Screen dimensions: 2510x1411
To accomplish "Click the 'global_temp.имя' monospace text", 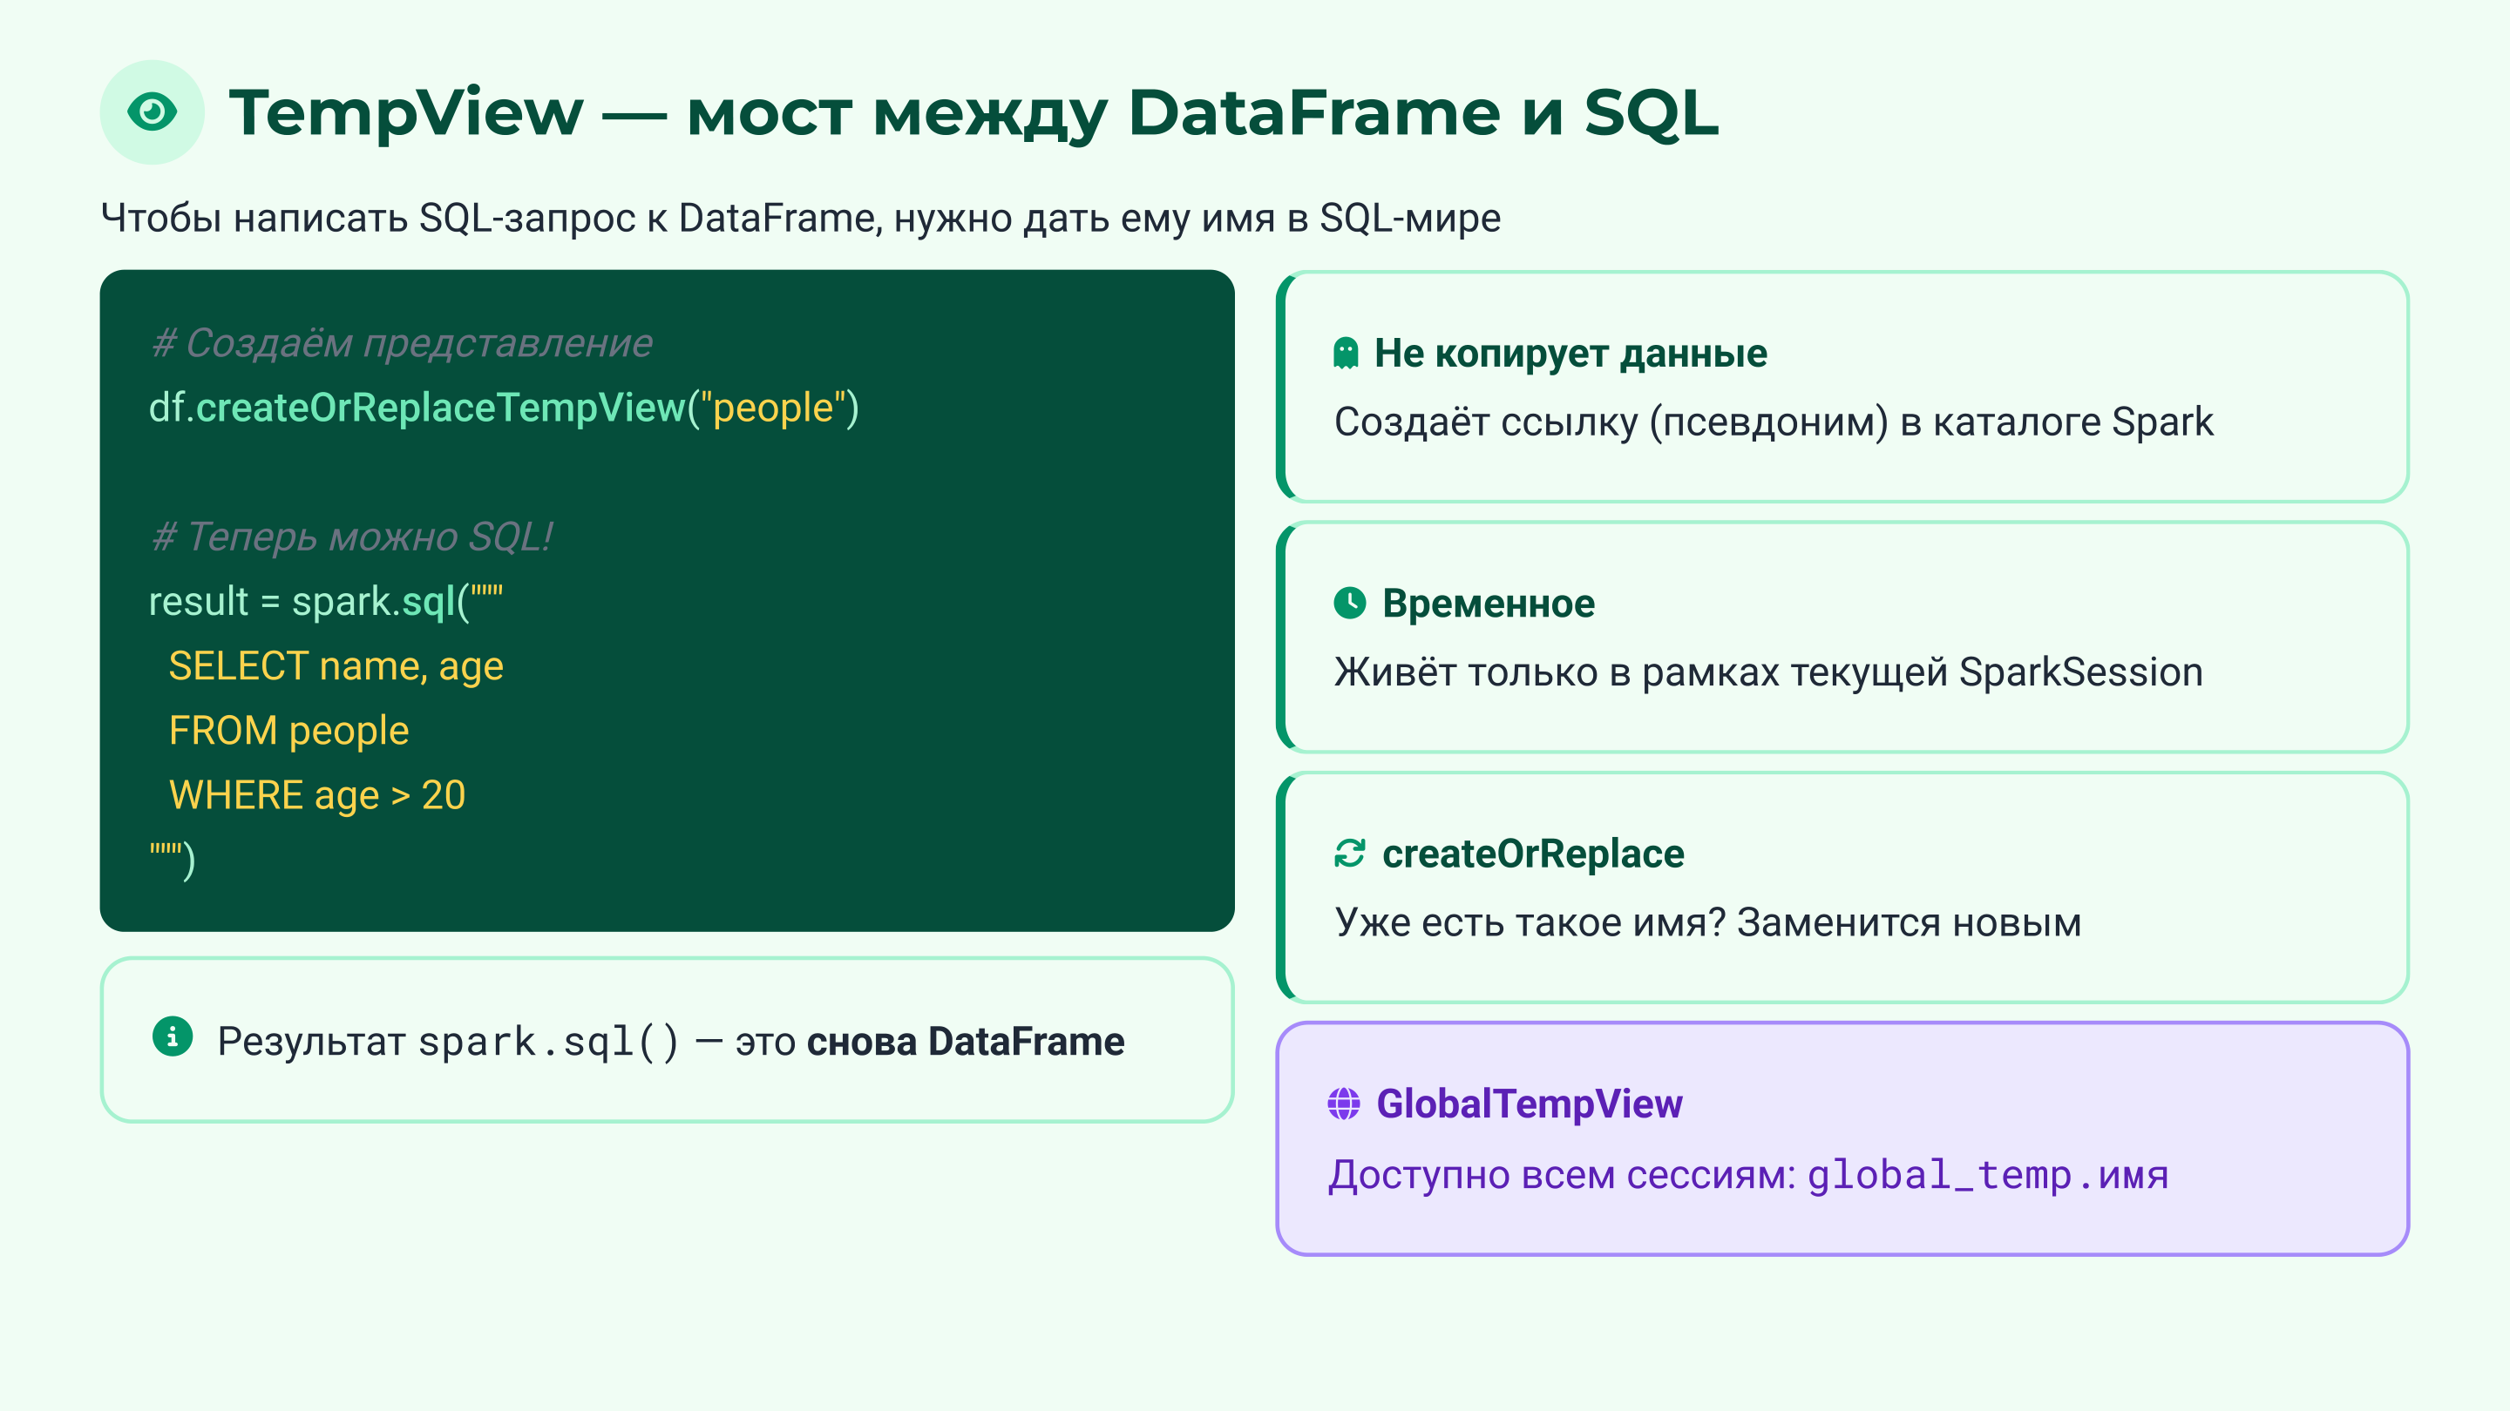I will (1988, 1174).
